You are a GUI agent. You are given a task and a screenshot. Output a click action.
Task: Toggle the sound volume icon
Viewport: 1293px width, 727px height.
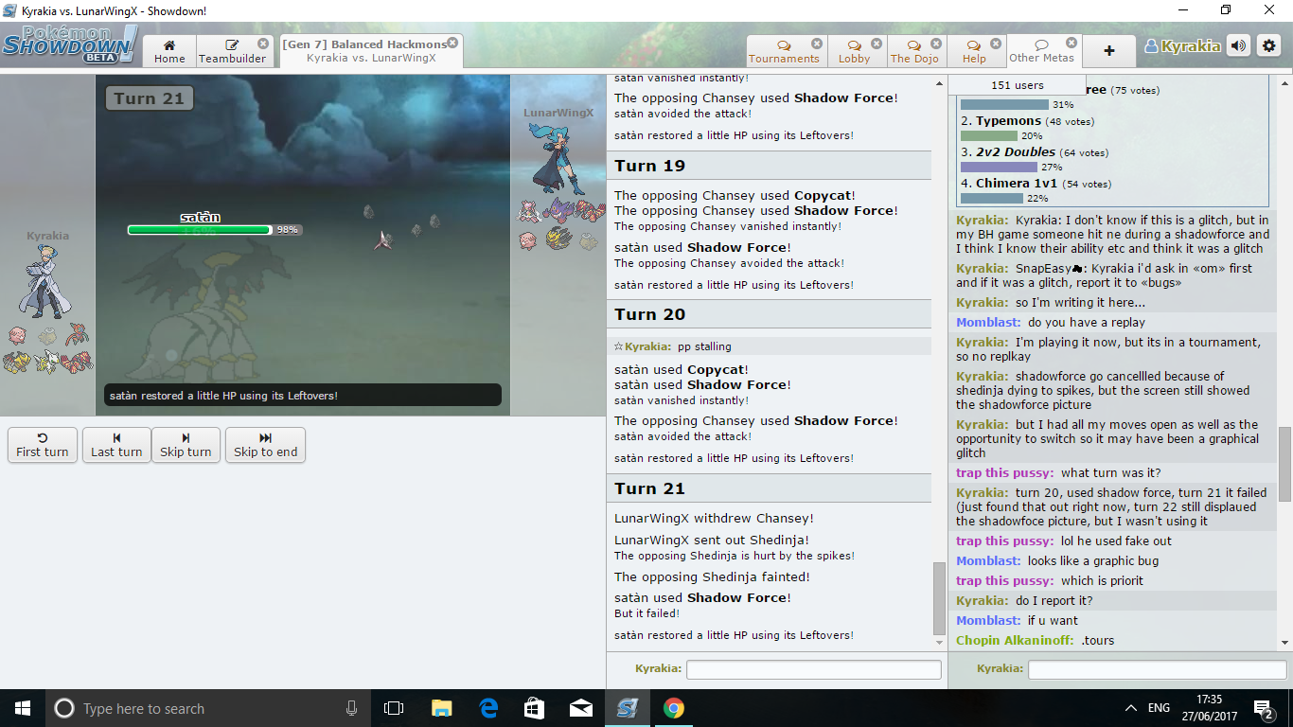click(1239, 45)
